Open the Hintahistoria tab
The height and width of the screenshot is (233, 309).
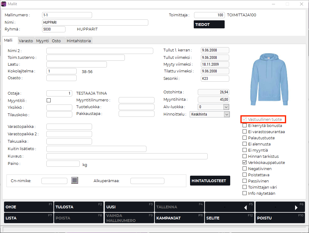pos(79,41)
